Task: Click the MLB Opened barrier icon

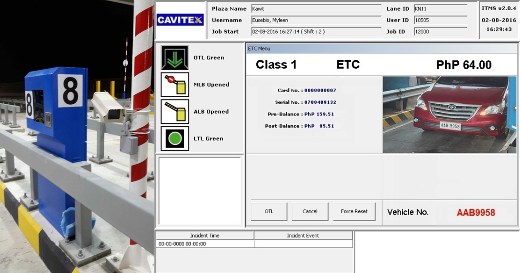Action: [x=175, y=85]
